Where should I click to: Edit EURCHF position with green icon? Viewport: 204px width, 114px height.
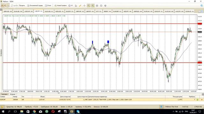198,100
